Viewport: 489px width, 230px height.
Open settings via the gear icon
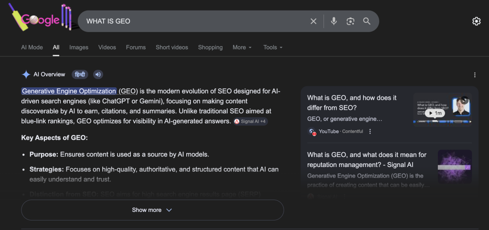click(476, 21)
